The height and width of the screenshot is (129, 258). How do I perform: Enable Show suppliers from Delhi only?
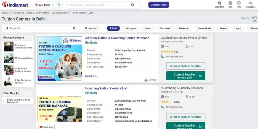pyautogui.click(x=5, y=101)
